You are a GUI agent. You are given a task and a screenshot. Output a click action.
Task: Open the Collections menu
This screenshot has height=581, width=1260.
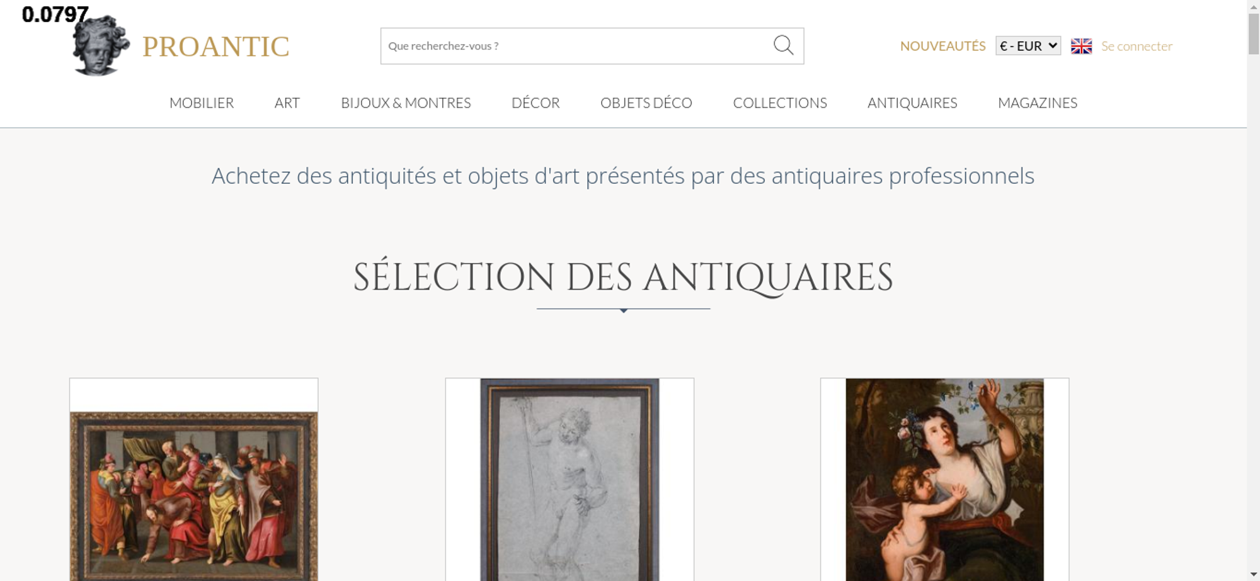(x=780, y=103)
